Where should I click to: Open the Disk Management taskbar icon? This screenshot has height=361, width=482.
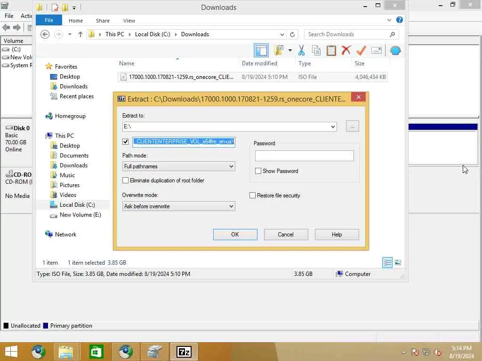(154, 352)
